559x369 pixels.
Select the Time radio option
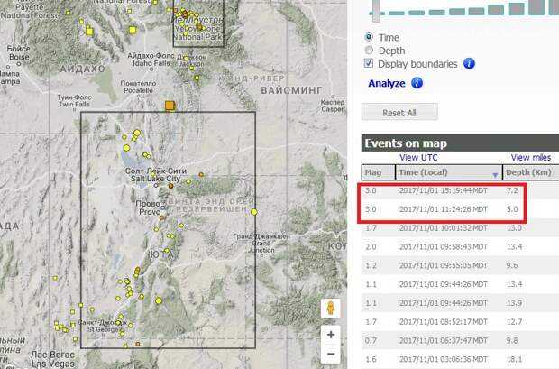369,37
